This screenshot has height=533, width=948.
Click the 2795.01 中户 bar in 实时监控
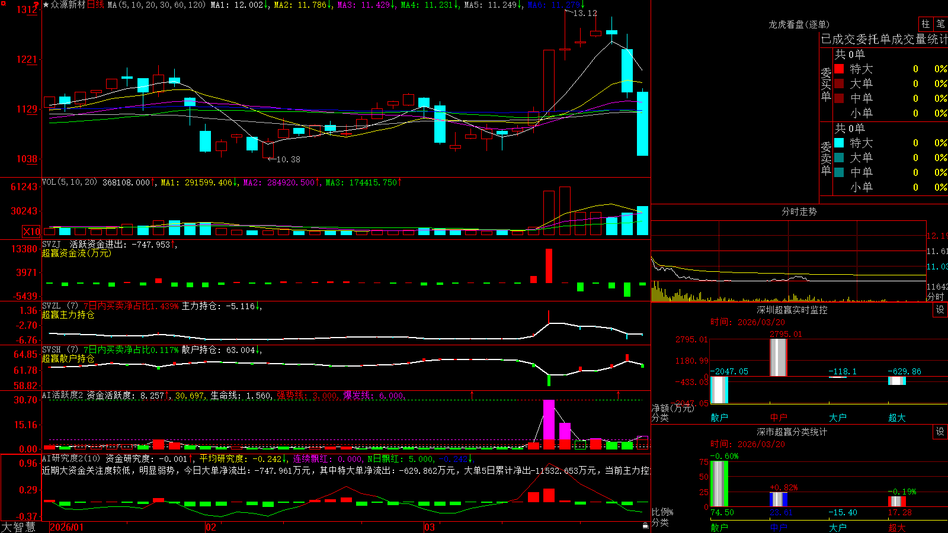[779, 358]
